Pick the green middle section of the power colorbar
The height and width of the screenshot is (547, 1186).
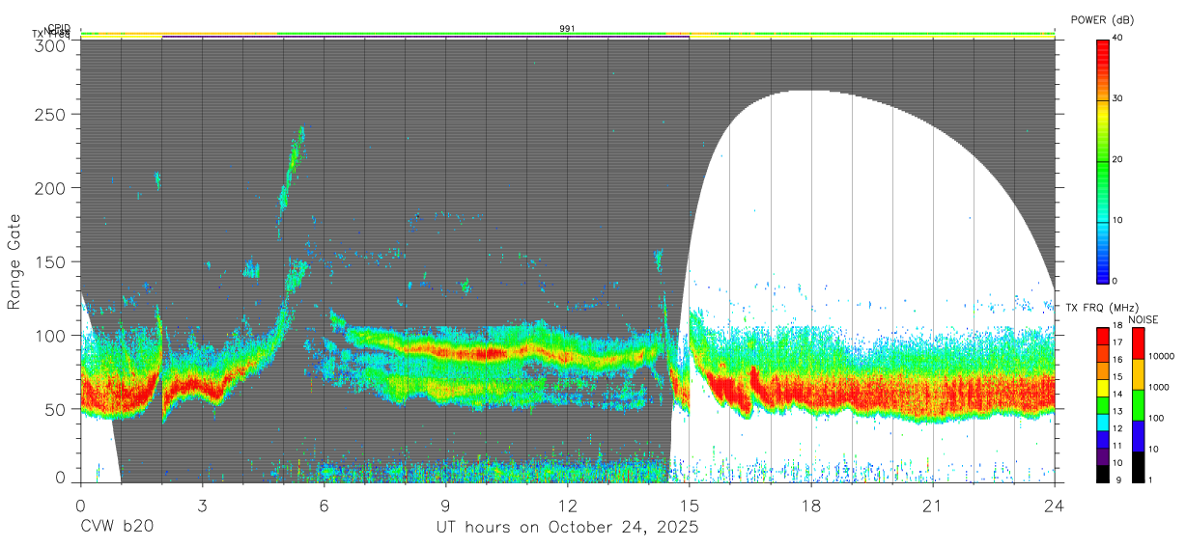[x=1102, y=159]
